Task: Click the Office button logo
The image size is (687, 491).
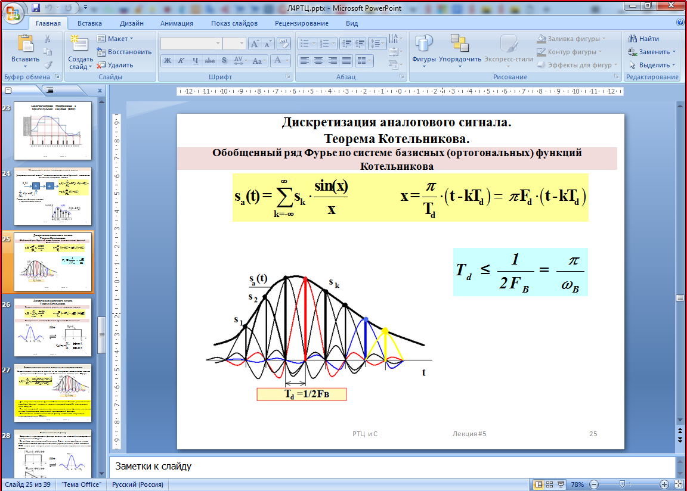Action: [13, 12]
